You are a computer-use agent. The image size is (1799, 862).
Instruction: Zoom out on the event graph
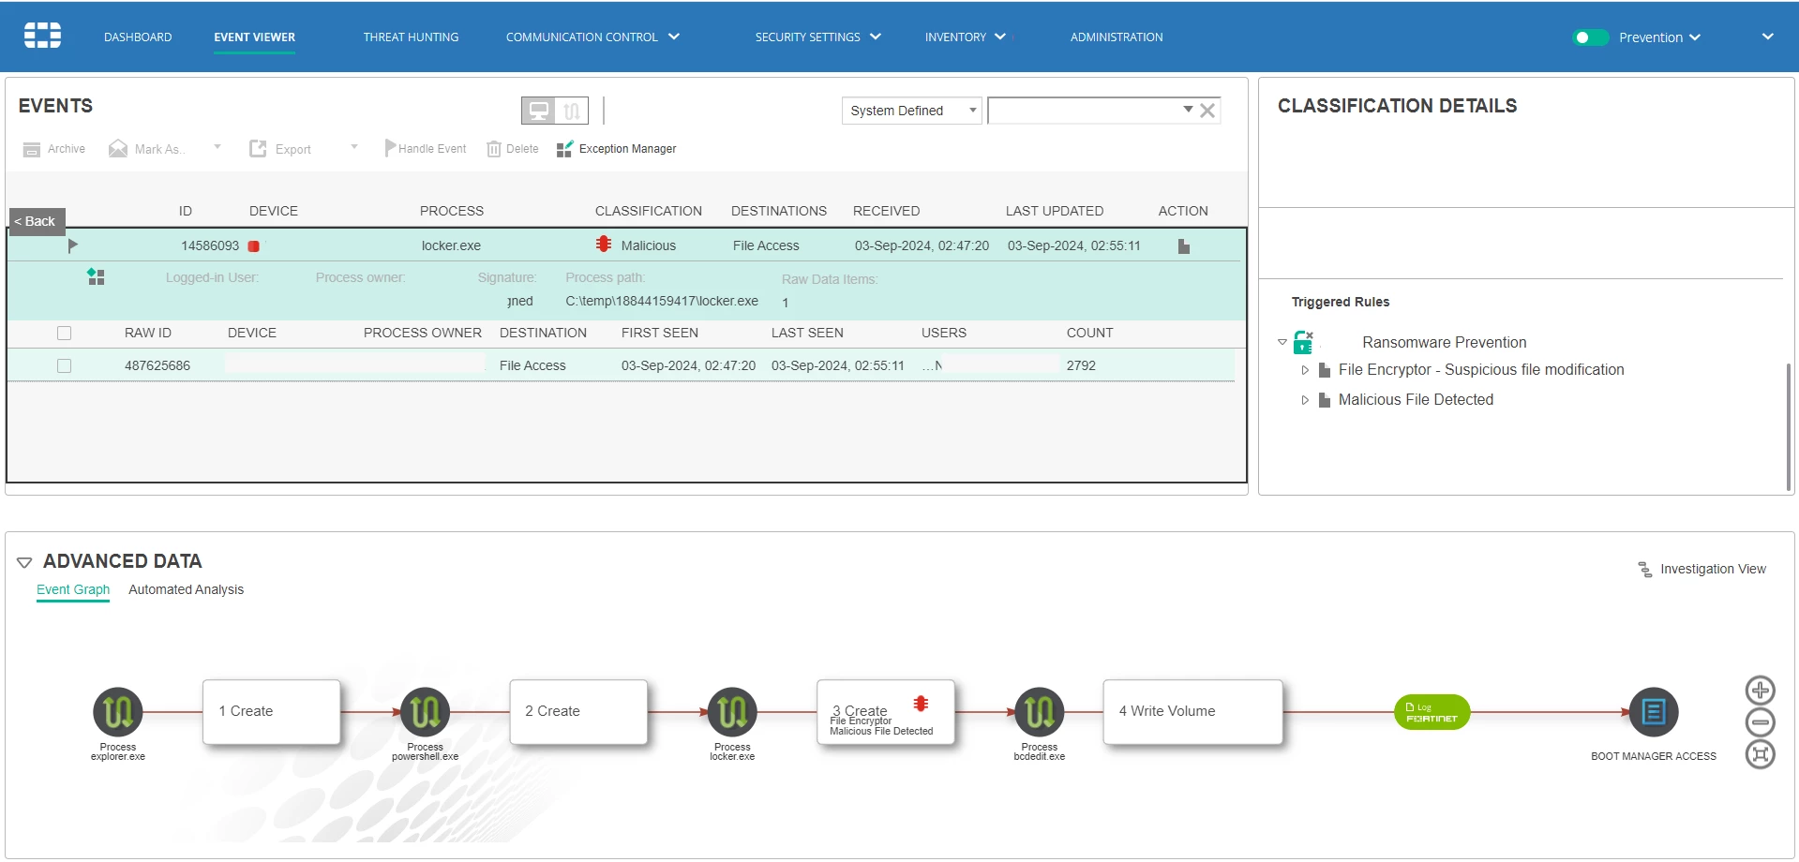pyautogui.click(x=1760, y=722)
